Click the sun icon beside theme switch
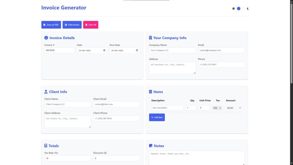Viewport: 293px width, 165px height. [233, 9]
